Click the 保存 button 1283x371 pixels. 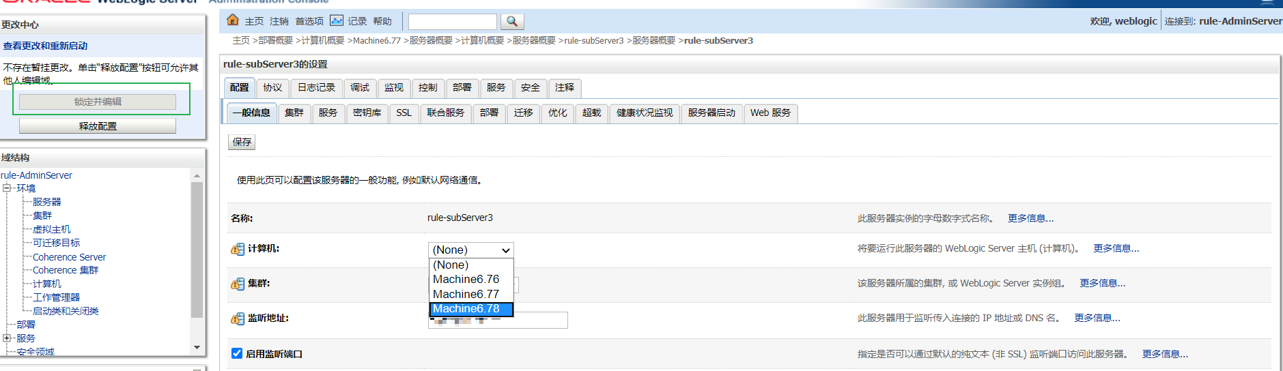pos(242,142)
